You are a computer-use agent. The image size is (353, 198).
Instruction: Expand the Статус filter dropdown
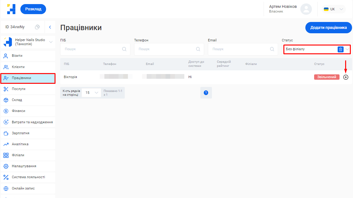click(x=347, y=49)
